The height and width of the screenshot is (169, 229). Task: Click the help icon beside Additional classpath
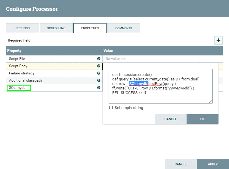click(x=99, y=80)
